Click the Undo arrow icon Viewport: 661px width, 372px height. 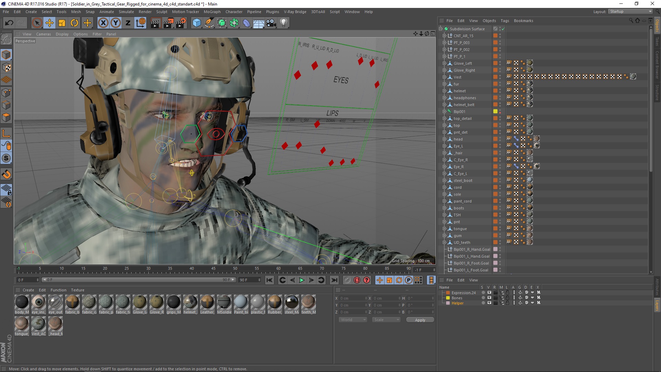pos(9,23)
